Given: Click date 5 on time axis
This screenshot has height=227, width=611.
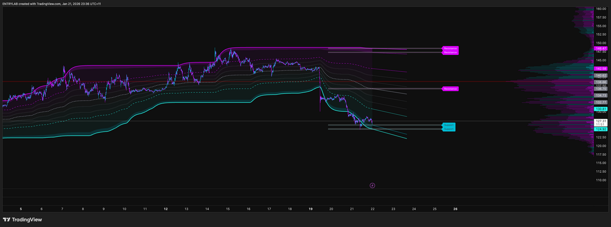Looking at the screenshot, I should (21, 209).
